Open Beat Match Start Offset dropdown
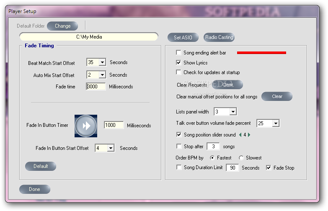Image resolution: width=328 pixels, height=211 pixels. pos(102,62)
